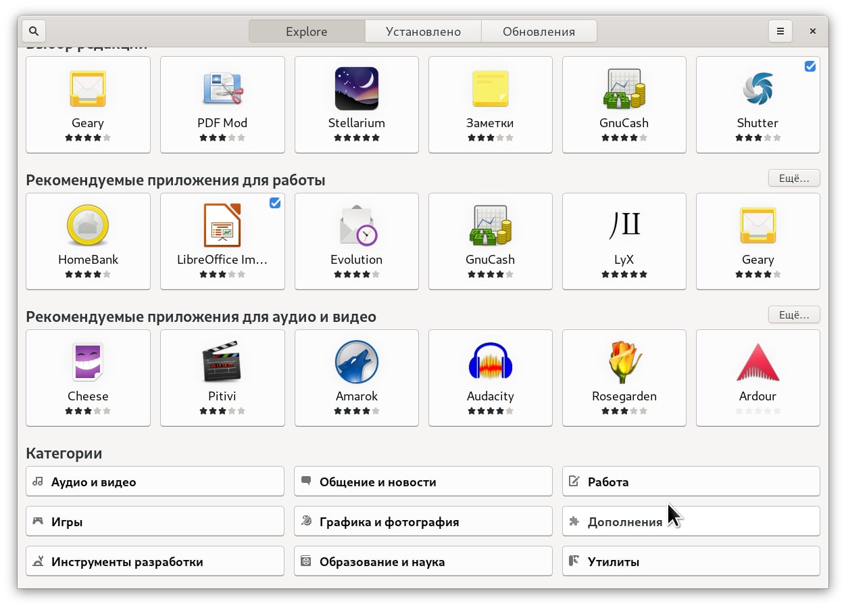Click the star rating under LyX
Screen dimensions: 846x608
pos(624,275)
